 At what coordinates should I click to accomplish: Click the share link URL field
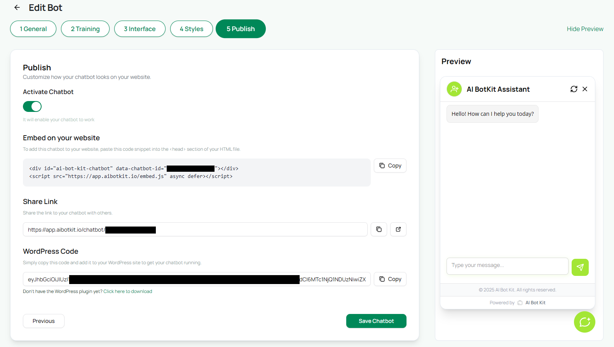pyautogui.click(x=195, y=229)
